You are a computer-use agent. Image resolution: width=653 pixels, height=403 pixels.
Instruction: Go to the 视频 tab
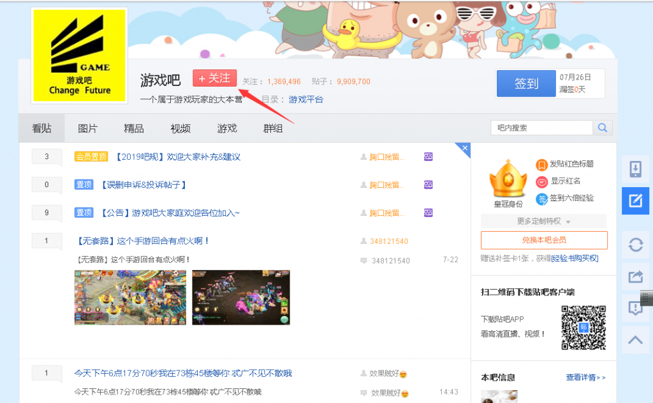coord(180,129)
